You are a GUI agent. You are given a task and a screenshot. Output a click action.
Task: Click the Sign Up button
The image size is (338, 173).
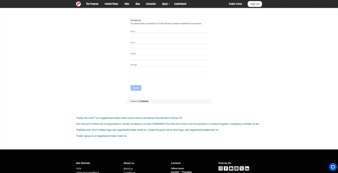pyautogui.click(x=254, y=4)
